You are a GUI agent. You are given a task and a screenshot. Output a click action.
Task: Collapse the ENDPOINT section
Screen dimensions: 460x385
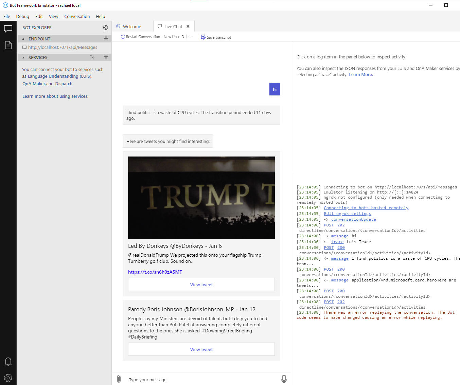(23, 39)
